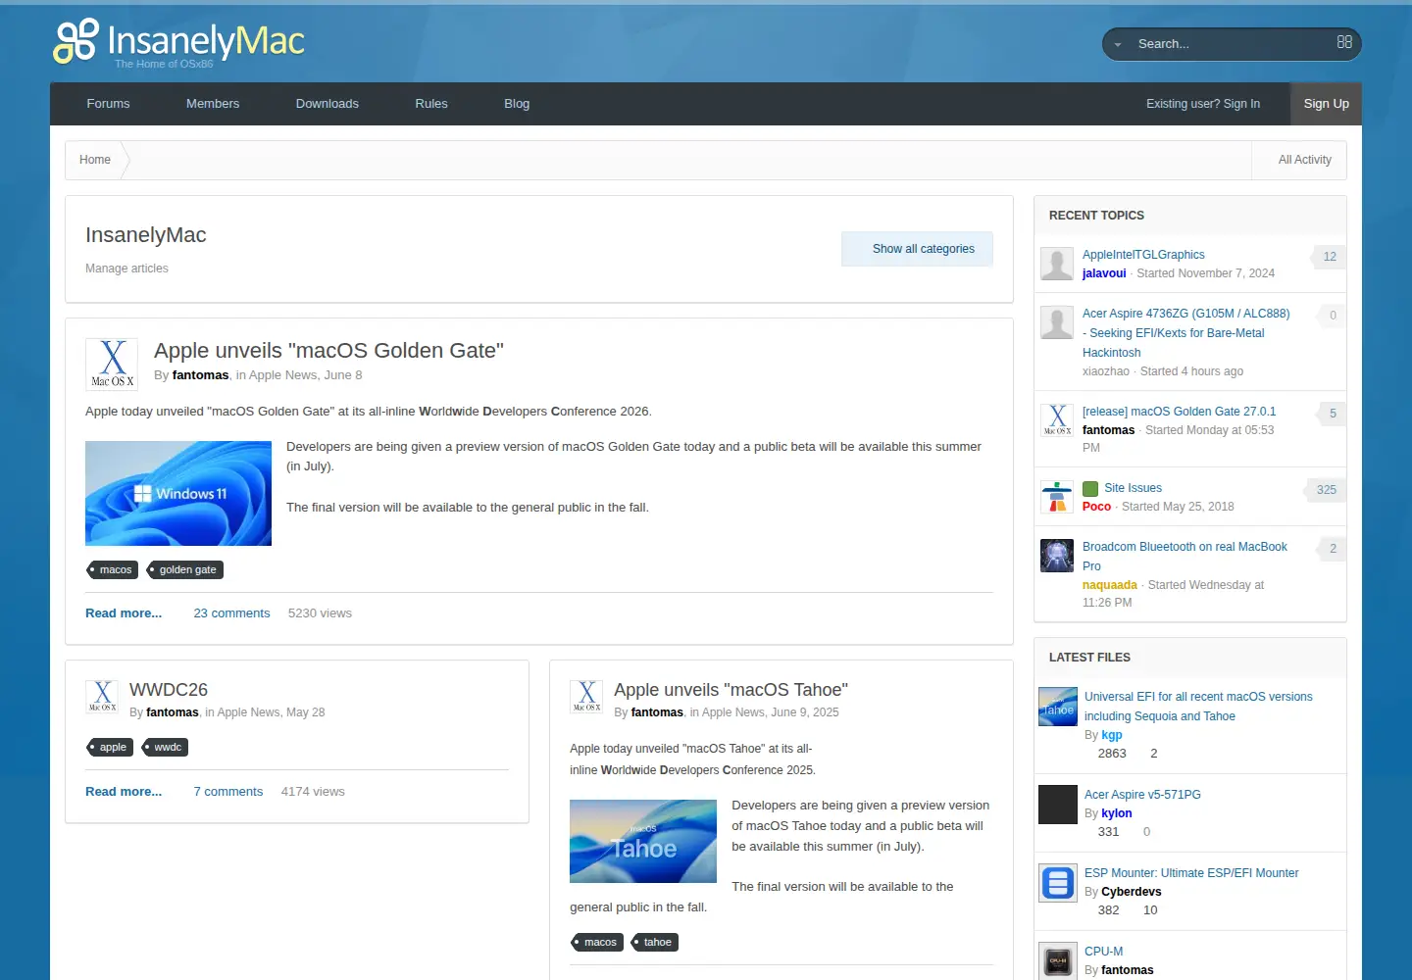The image size is (1412, 980).
Task: Click the InsanelyMac logo in the header
Action: pyautogui.click(x=178, y=43)
